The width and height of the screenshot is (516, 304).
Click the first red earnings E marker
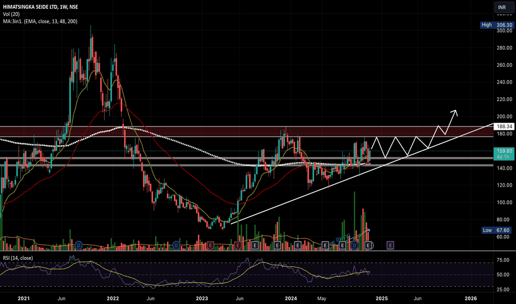(210, 245)
